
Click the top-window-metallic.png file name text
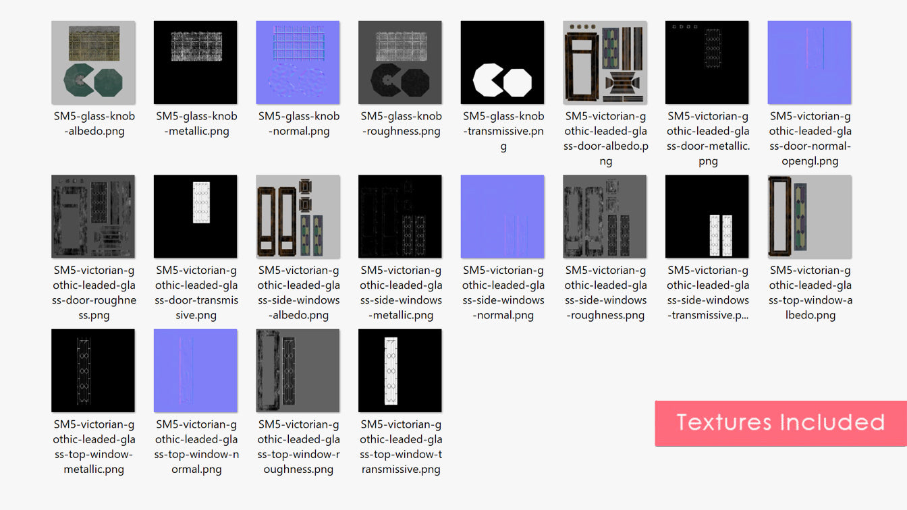94,447
